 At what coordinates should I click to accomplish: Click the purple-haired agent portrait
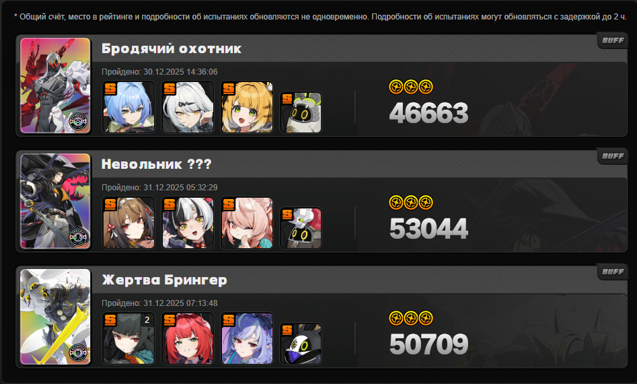click(247, 338)
